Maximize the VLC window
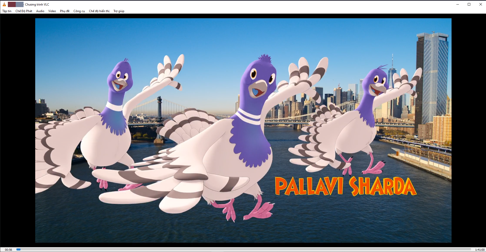 [x=469, y=4]
